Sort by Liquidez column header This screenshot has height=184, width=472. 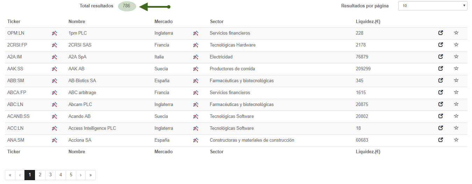pos(368,21)
